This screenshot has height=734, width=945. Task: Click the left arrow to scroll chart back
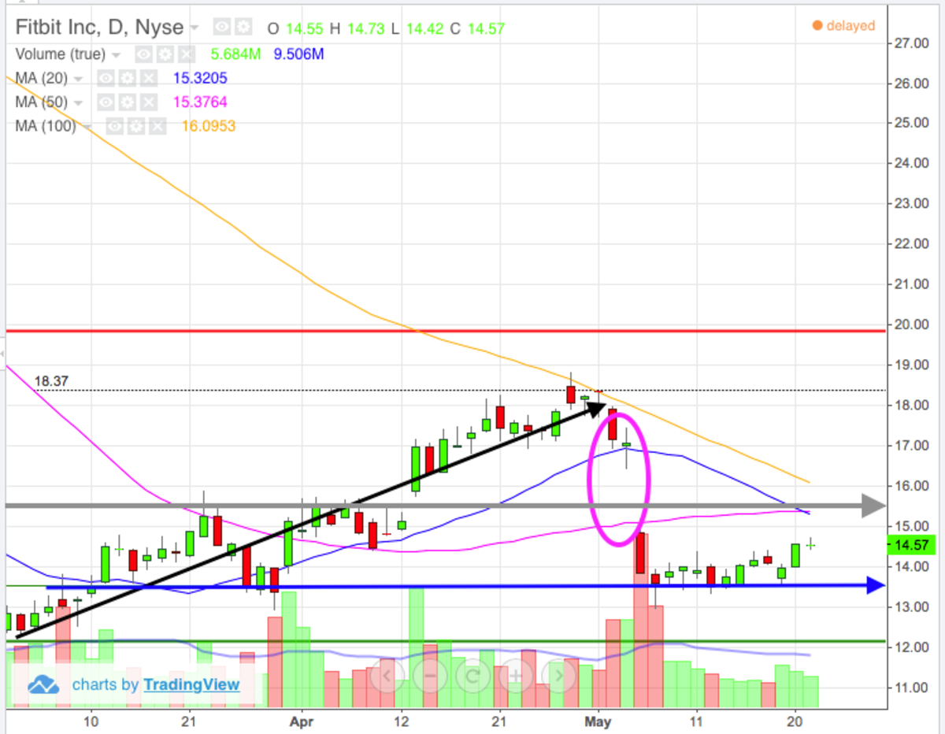pos(387,676)
